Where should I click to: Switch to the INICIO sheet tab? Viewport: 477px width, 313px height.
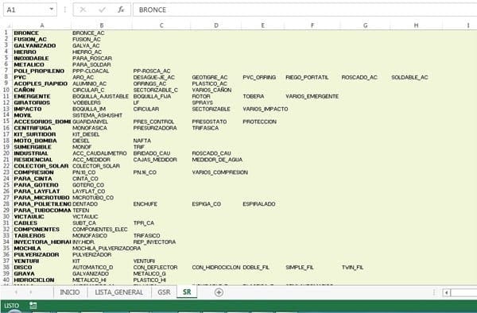pyautogui.click(x=70, y=292)
